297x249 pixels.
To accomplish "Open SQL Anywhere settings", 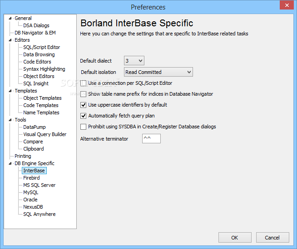I will 40,214.
